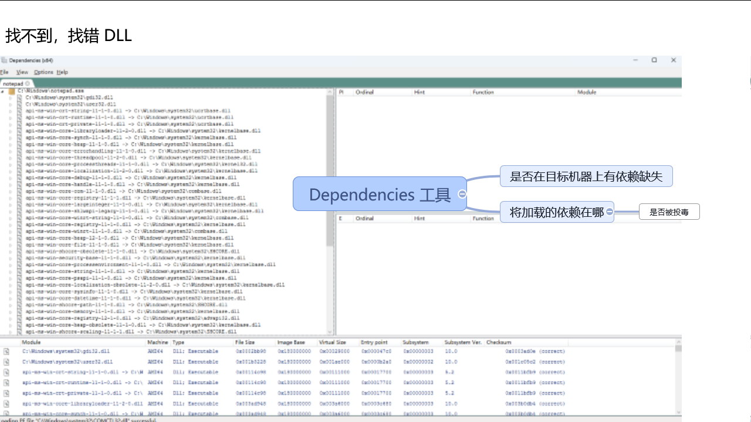Click the file icon beside gdi32.dll tree entry

click(x=19, y=97)
